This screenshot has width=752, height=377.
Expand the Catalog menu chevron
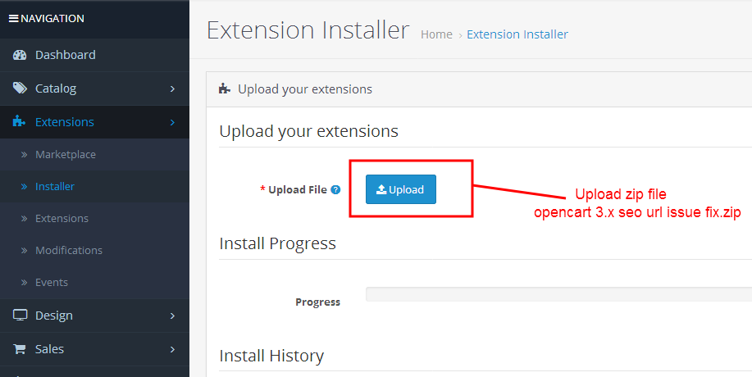point(173,89)
